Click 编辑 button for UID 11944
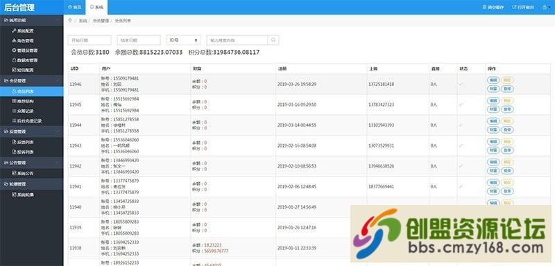555x266 pixels. [x=493, y=121]
